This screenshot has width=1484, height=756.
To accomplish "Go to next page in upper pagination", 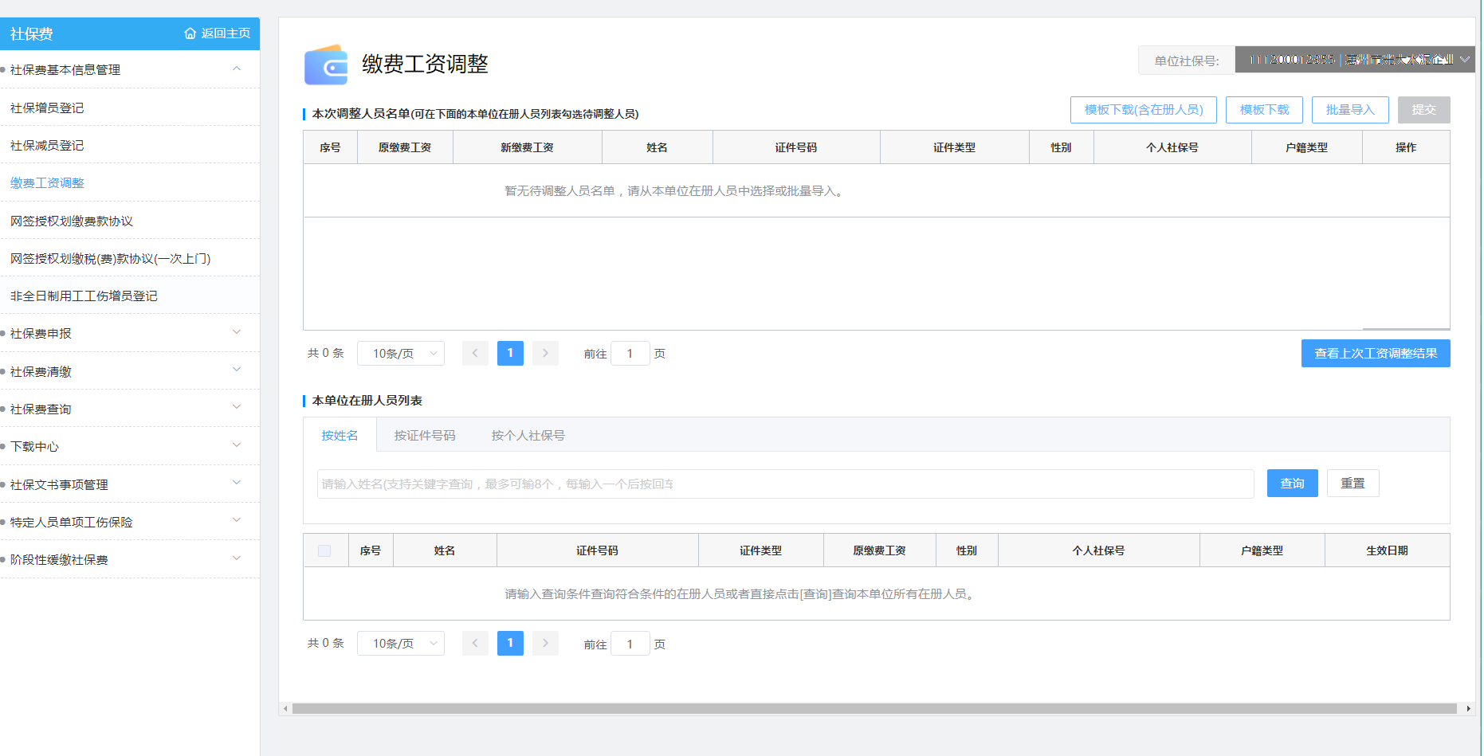I will tap(545, 353).
